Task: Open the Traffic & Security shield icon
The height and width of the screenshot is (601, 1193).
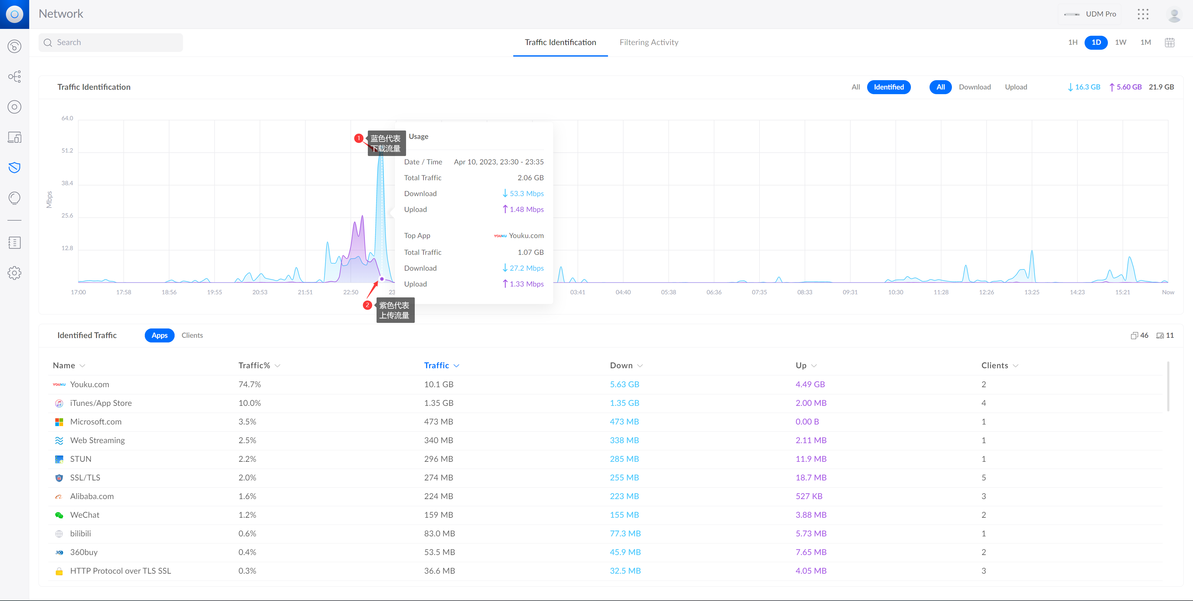Action: (14, 167)
